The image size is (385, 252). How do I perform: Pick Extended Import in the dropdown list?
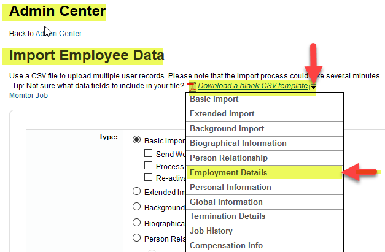pos(265,114)
